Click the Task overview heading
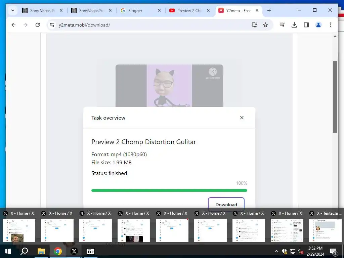Screen dimensions: 344x258 tap(109, 118)
